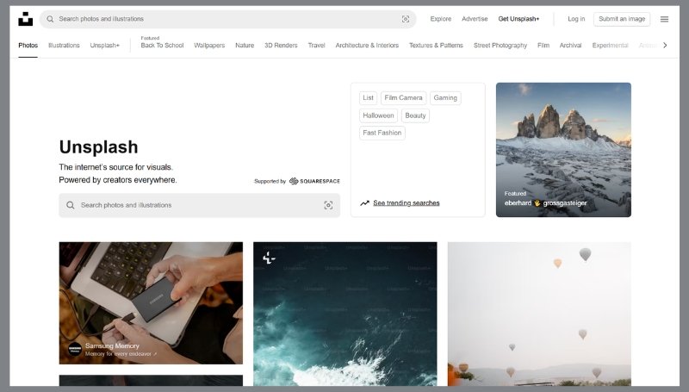
Task: Open the Unsplash+ tab
Action: 104,46
